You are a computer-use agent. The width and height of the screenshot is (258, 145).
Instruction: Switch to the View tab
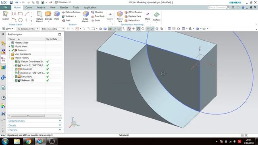pos(53,7)
